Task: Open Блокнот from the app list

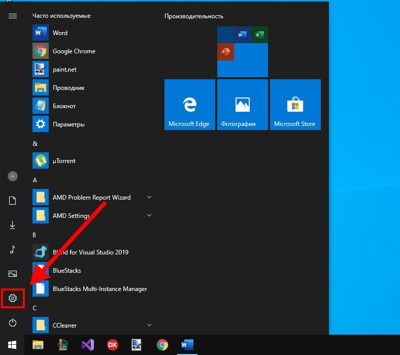Action: (92, 106)
